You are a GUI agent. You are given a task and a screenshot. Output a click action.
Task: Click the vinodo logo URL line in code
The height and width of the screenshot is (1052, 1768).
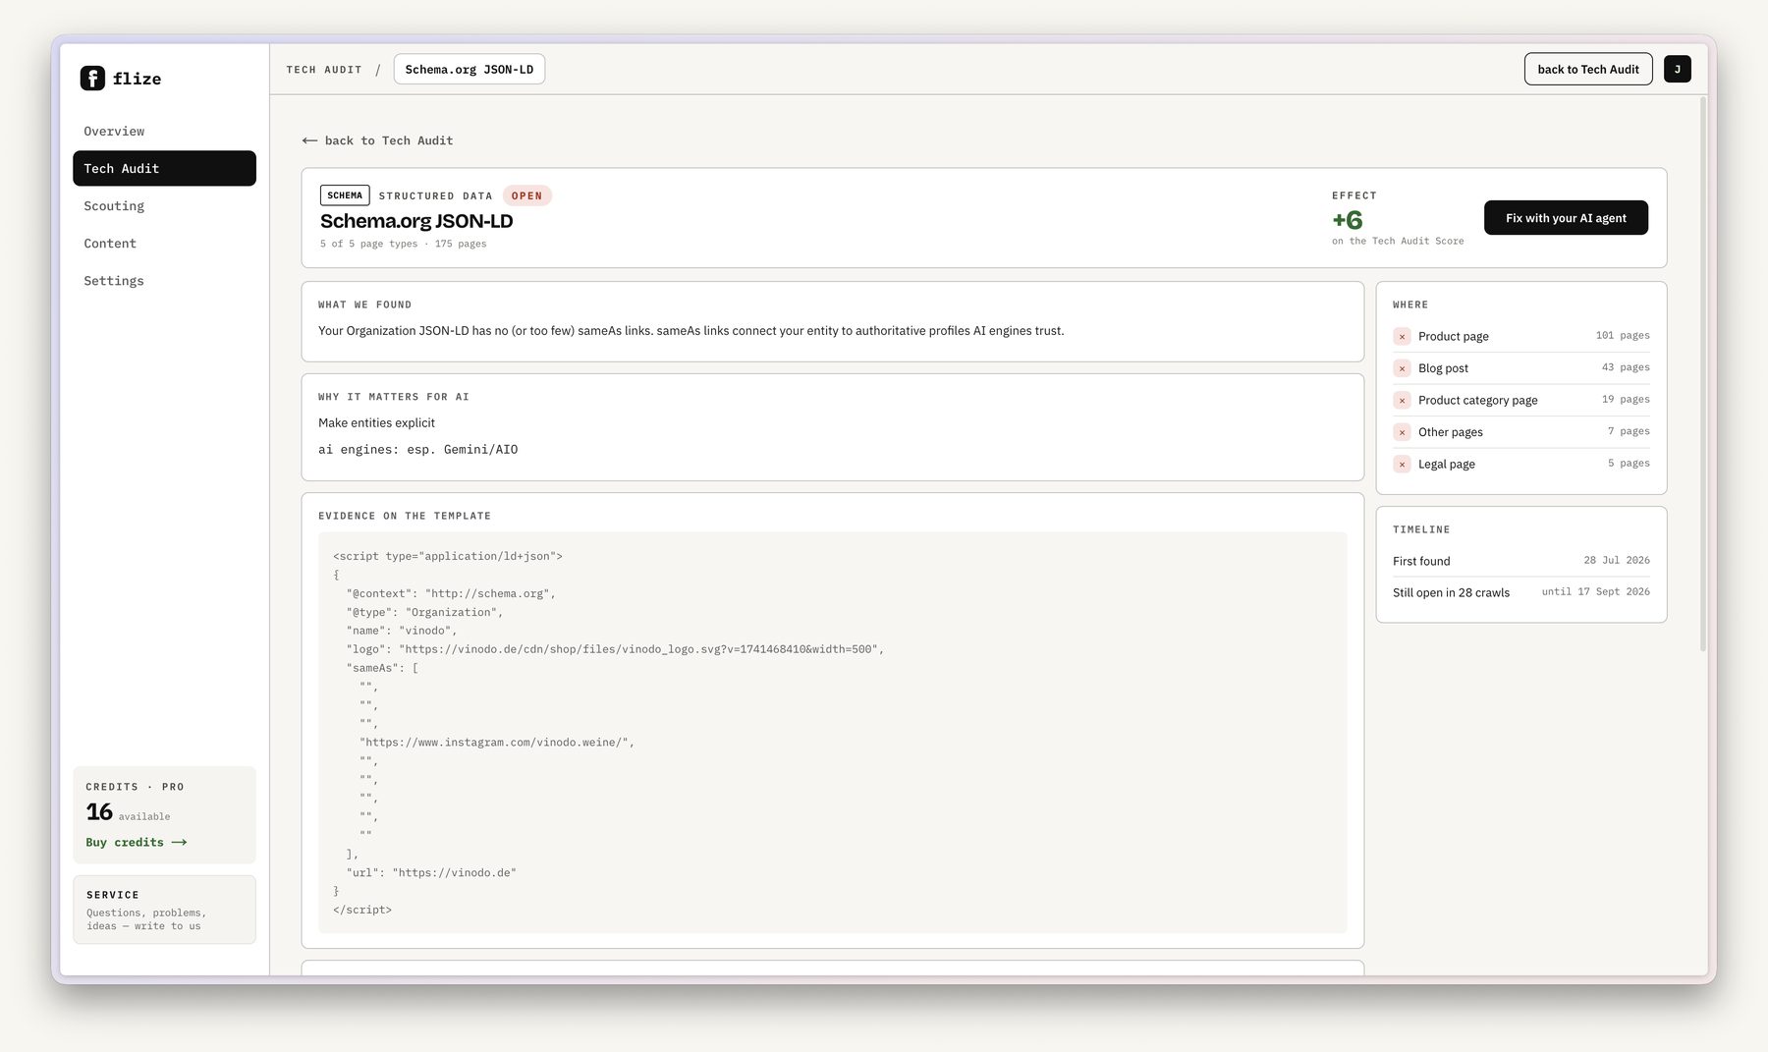click(x=615, y=650)
